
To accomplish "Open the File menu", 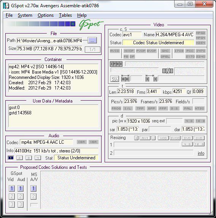I will tap(9, 15).
